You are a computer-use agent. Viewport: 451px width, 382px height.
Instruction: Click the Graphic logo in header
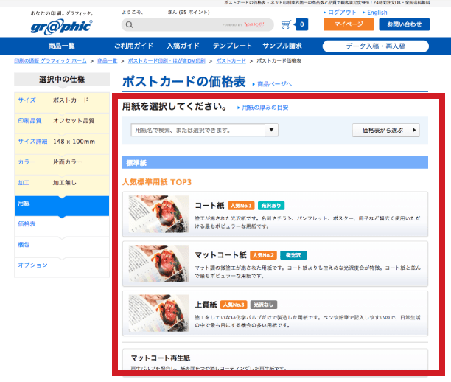point(61,25)
